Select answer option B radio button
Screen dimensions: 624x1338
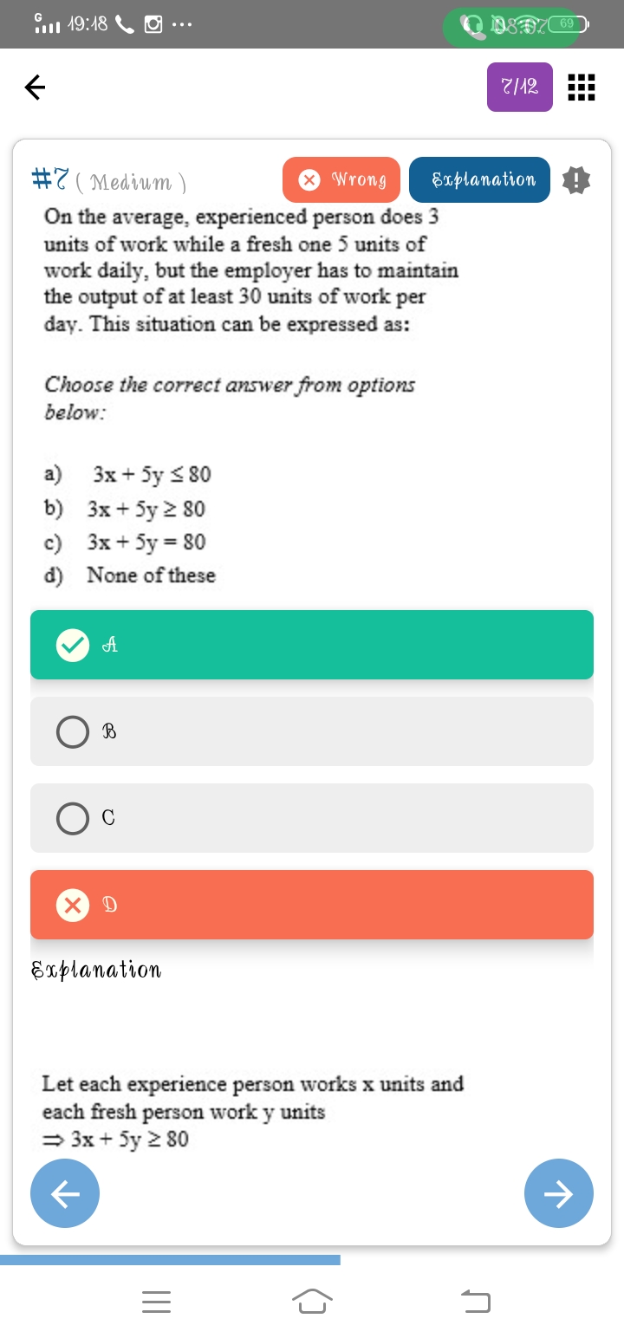[x=73, y=731]
